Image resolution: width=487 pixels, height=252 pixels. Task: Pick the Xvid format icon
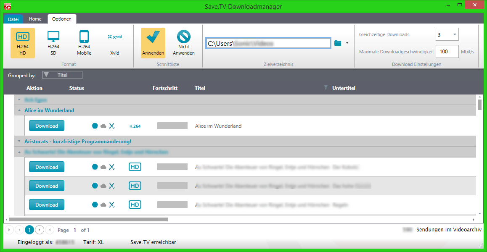pos(115,43)
